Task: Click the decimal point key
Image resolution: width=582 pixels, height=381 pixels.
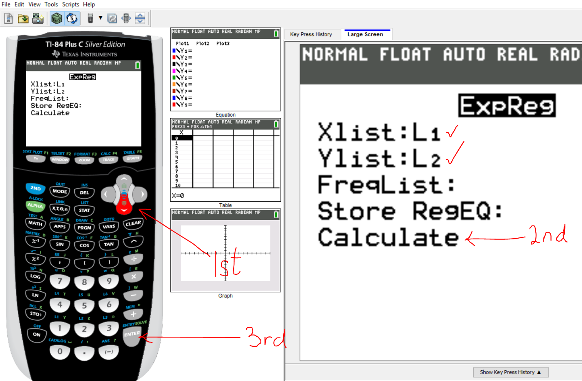Action: pos(84,353)
